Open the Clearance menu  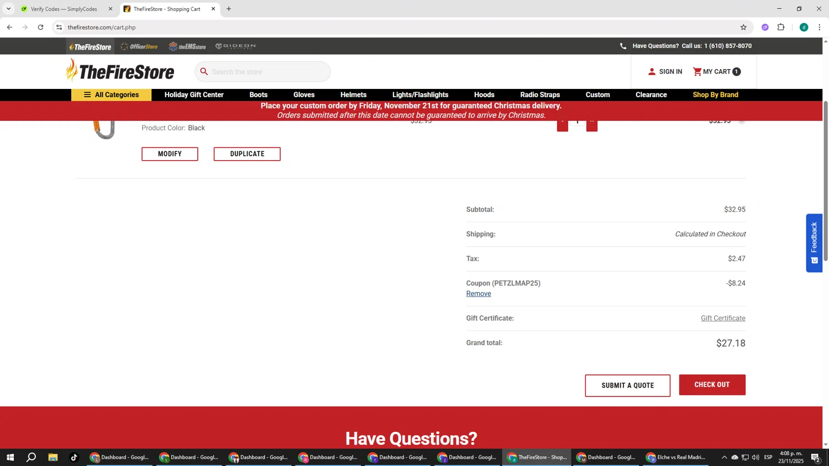point(651,95)
